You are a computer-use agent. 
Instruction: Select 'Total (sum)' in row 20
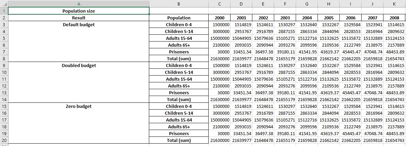pos(179,140)
